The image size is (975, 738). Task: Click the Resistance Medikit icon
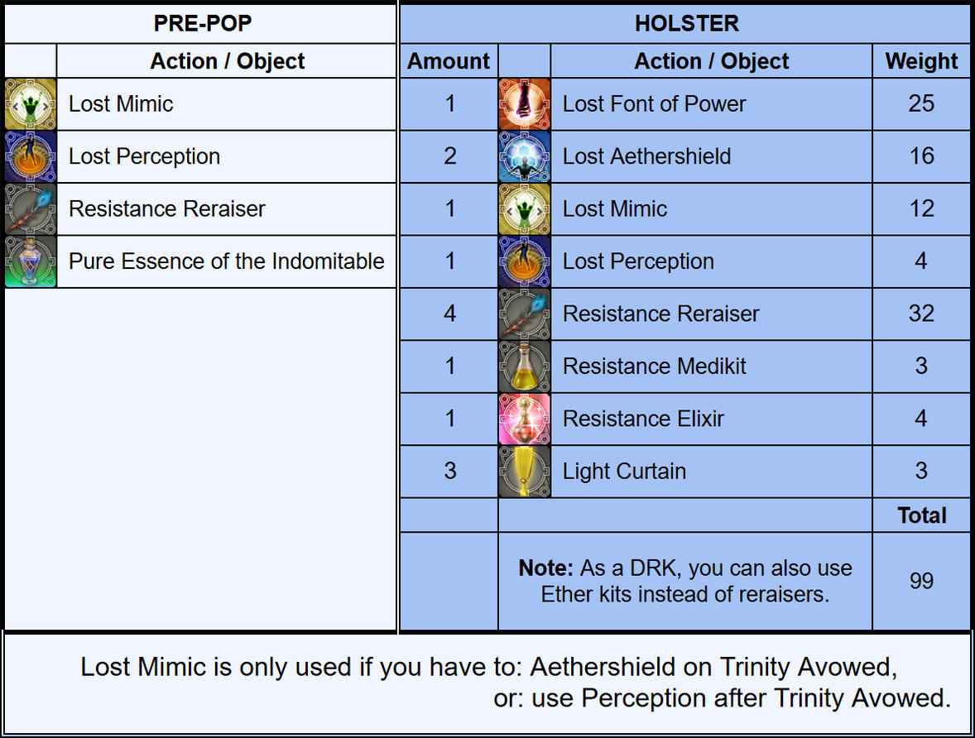click(524, 366)
